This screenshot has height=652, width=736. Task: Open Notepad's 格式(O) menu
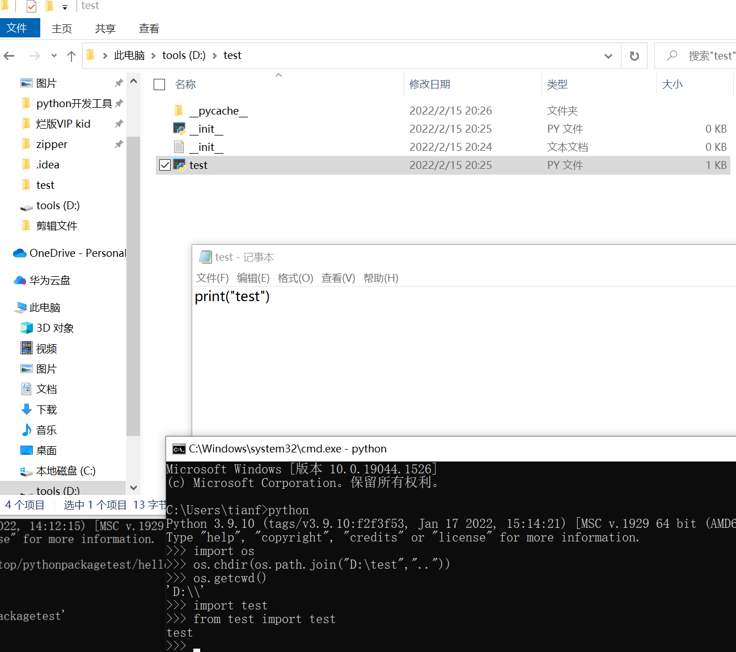click(295, 278)
